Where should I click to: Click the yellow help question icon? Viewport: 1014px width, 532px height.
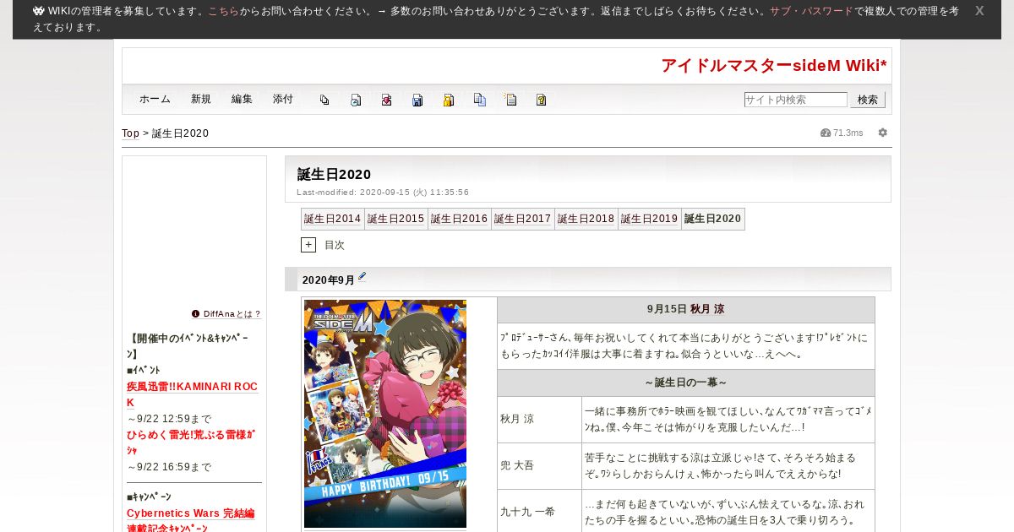541,100
